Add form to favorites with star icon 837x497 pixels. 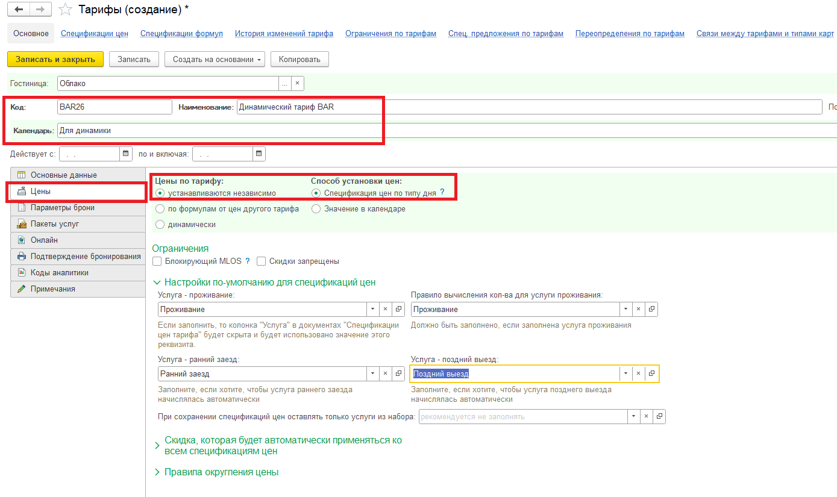66,9
